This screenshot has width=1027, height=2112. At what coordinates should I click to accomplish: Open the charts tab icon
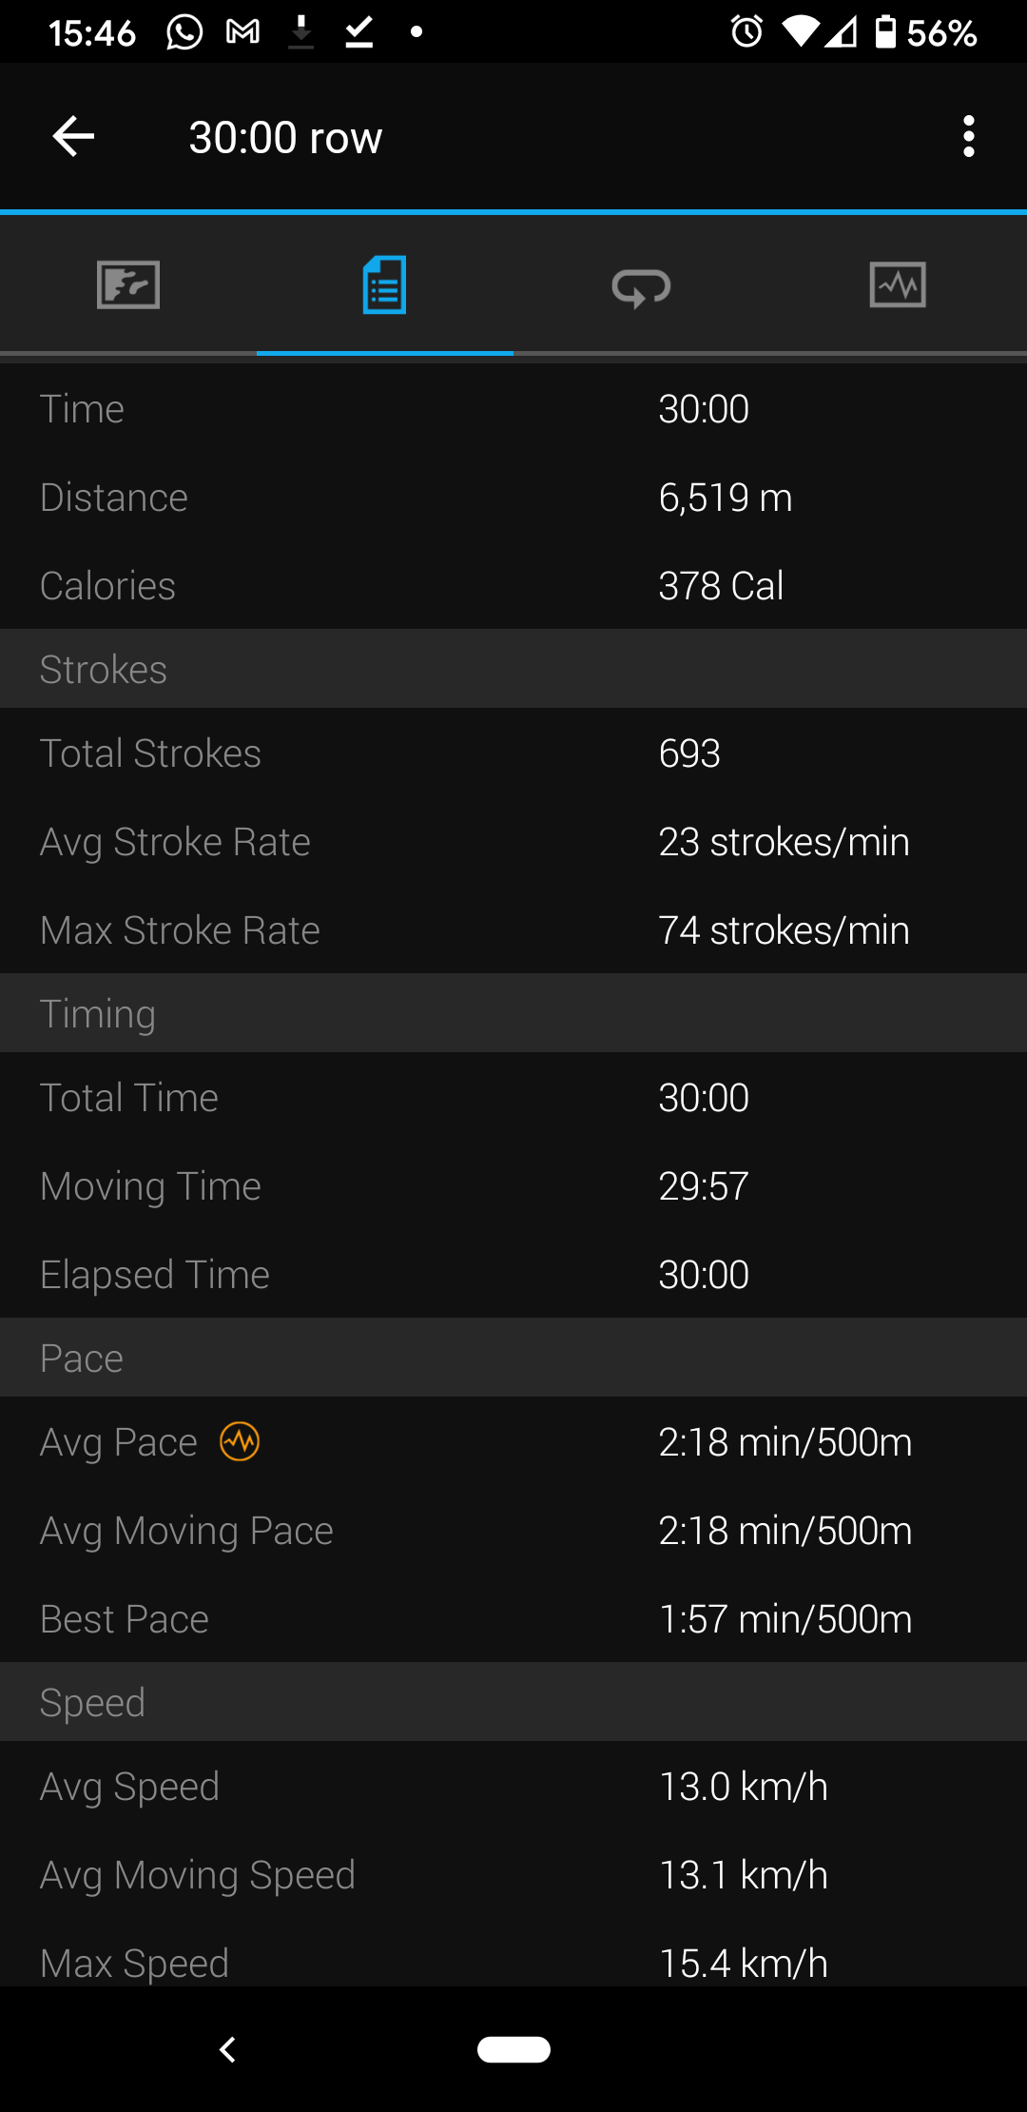898,285
